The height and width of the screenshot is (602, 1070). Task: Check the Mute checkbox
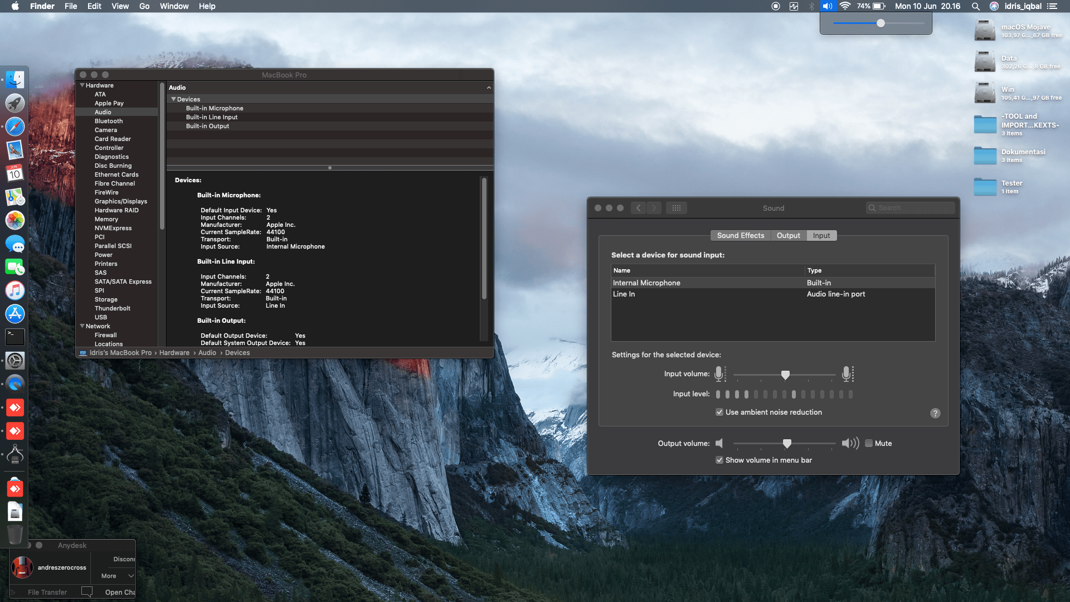pyautogui.click(x=869, y=443)
